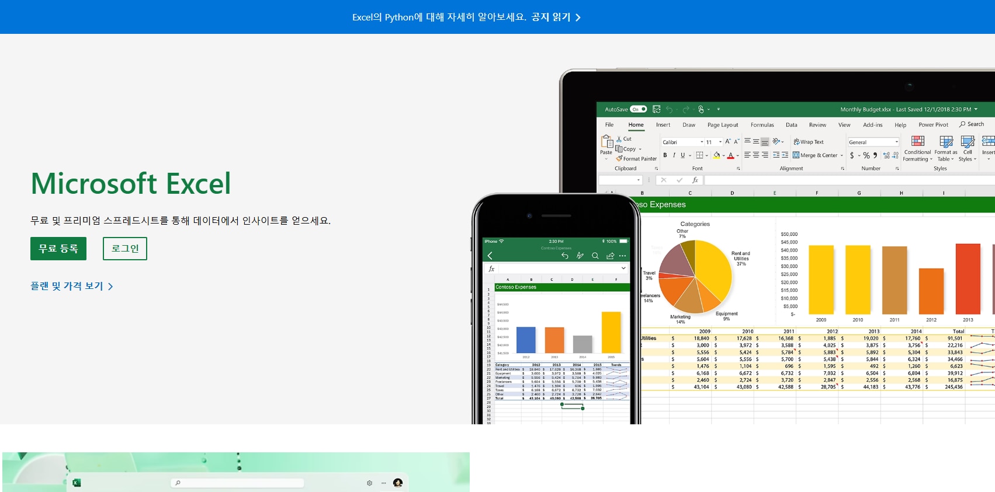Click the formula bar on the iPhone

coord(557,268)
